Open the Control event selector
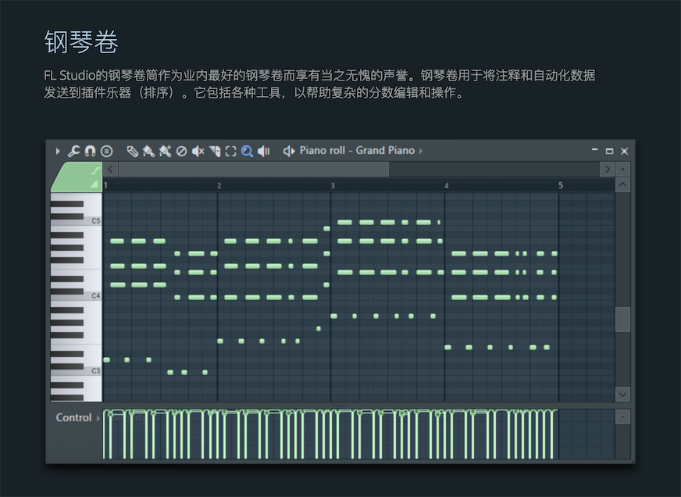This screenshot has height=497, width=681. [77, 417]
